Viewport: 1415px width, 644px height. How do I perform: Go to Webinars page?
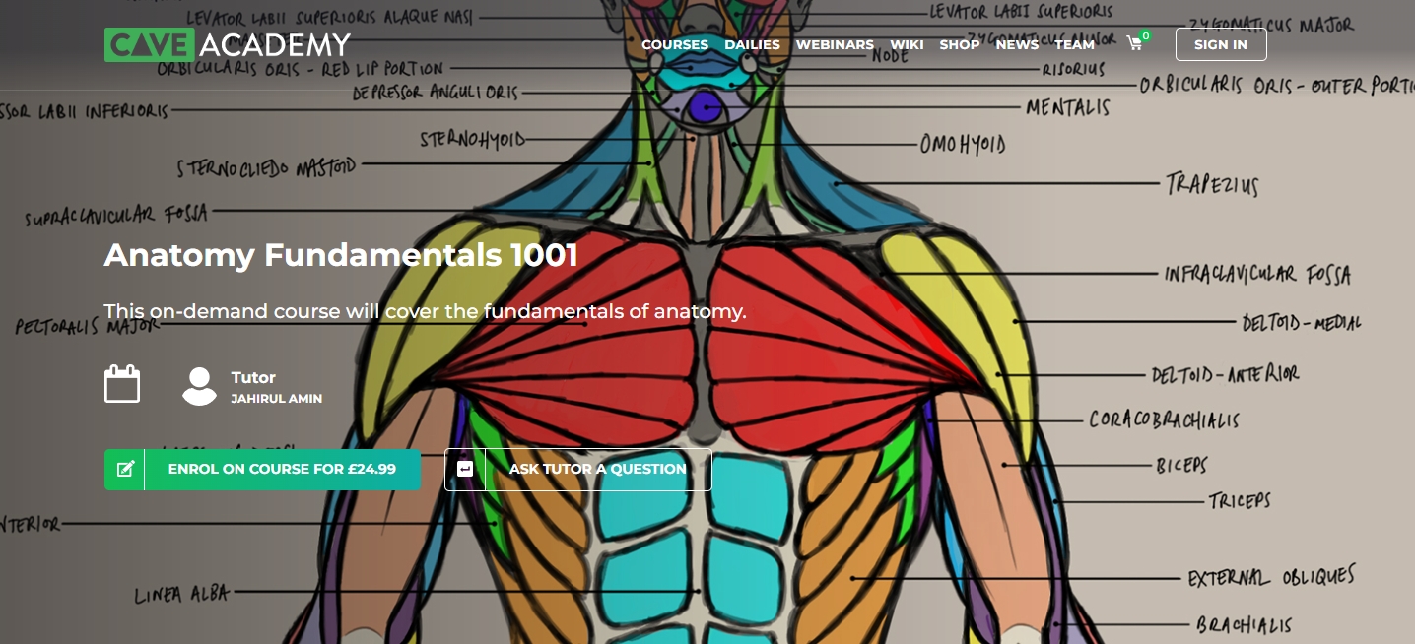click(835, 44)
